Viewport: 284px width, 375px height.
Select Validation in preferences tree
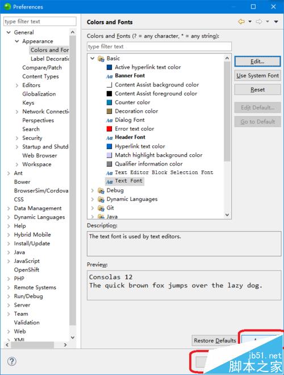click(x=27, y=323)
